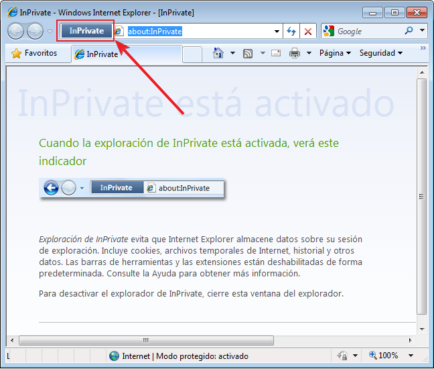This screenshot has width=434, height=369.
Task: Click the Refresh page icon
Action: (x=291, y=31)
